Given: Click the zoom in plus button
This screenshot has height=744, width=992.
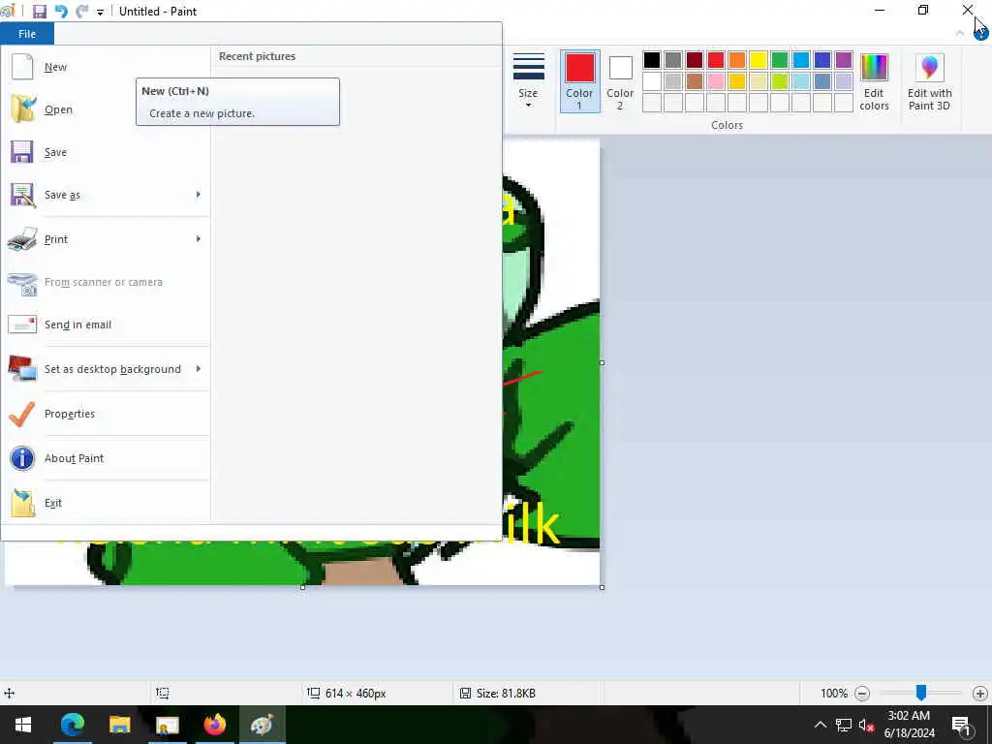Looking at the screenshot, I should point(980,694).
